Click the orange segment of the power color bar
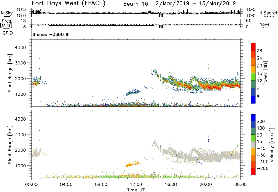 pyautogui.click(x=253, y=62)
